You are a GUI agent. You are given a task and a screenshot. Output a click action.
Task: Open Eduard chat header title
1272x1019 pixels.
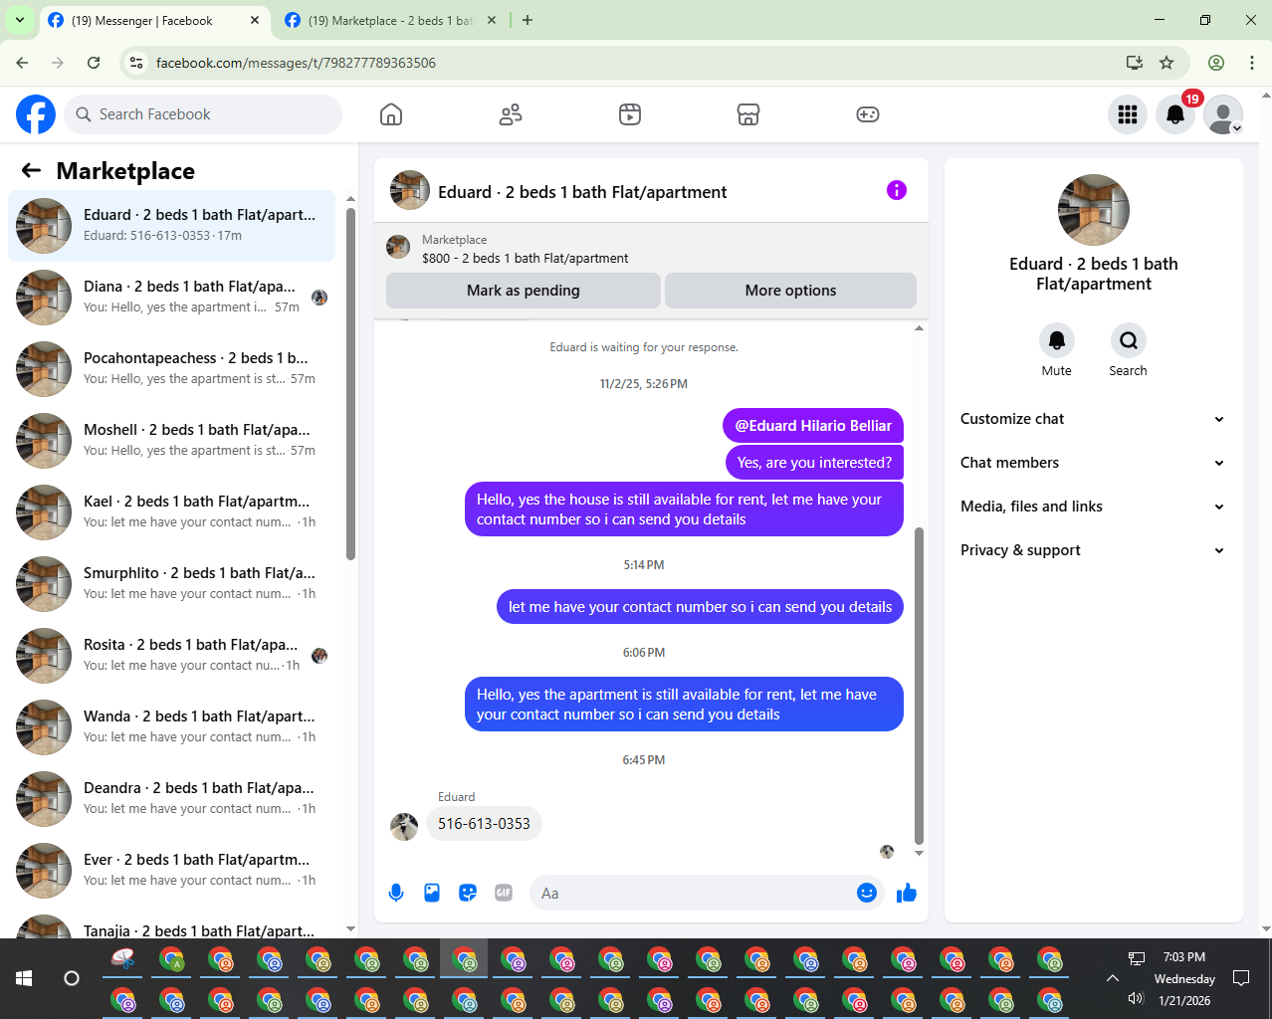[582, 192]
